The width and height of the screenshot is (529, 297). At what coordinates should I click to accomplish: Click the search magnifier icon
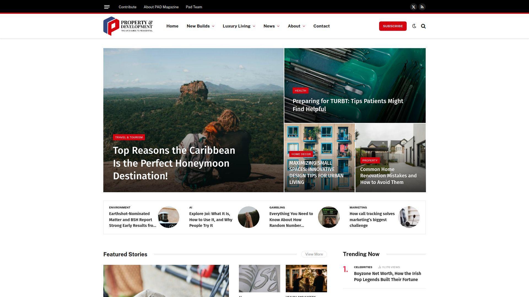pos(423,26)
